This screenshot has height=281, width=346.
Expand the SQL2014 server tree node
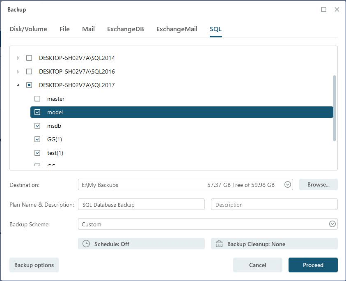(x=18, y=58)
